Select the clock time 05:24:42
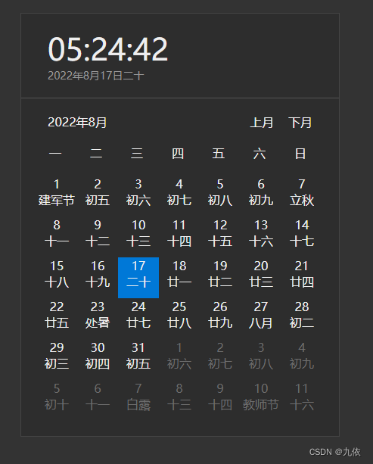The height and width of the screenshot is (464, 373). click(x=108, y=49)
